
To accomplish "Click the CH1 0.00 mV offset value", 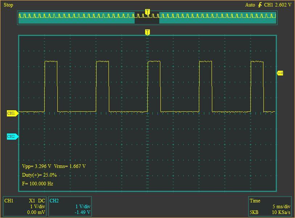I will pyautogui.click(x=36, y=212).
